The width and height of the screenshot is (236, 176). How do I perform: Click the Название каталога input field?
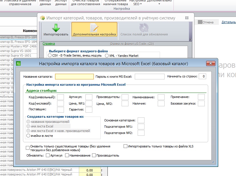74,77
